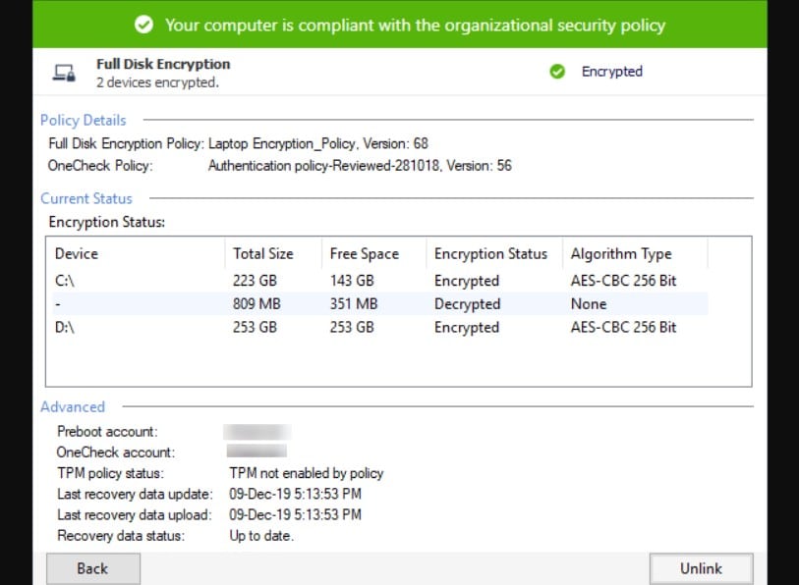Image resolution: width=799 pixels, height=585 pixels.
Task: Sort by the Free Space column header
Action: (374, 253)
